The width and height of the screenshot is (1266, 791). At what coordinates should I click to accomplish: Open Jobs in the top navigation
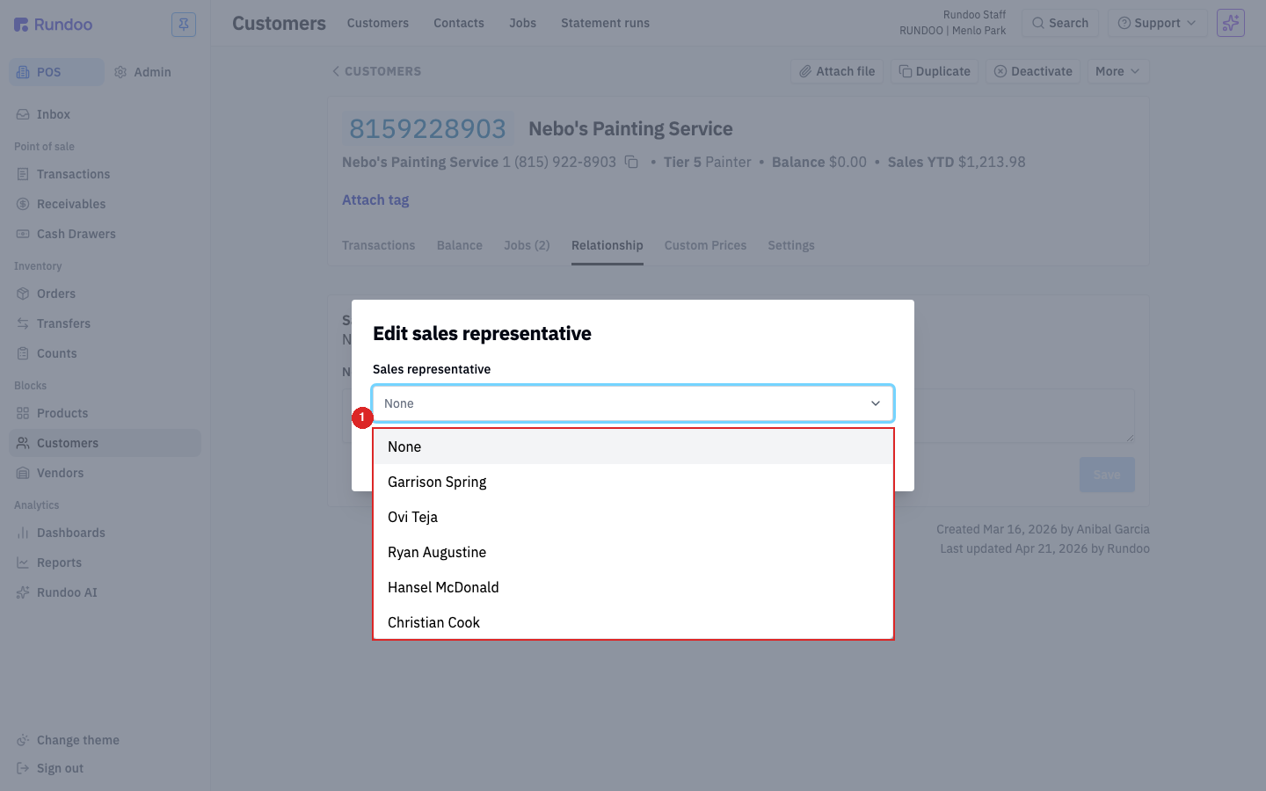click(522, 23)
